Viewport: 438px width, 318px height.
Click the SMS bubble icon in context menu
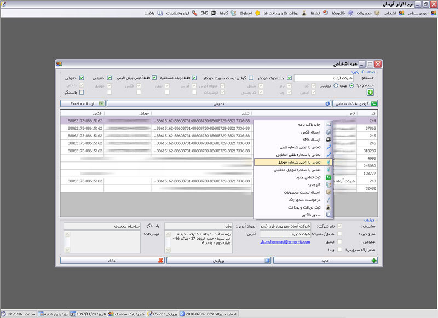(328, 140)
